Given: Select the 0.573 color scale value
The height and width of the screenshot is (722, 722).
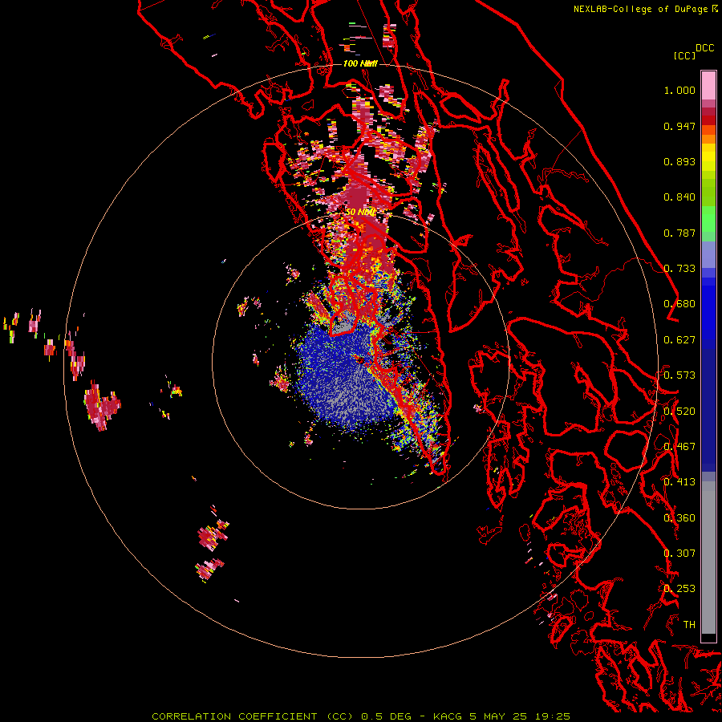Looking at the screenshot, I should [x=679, y=375].
